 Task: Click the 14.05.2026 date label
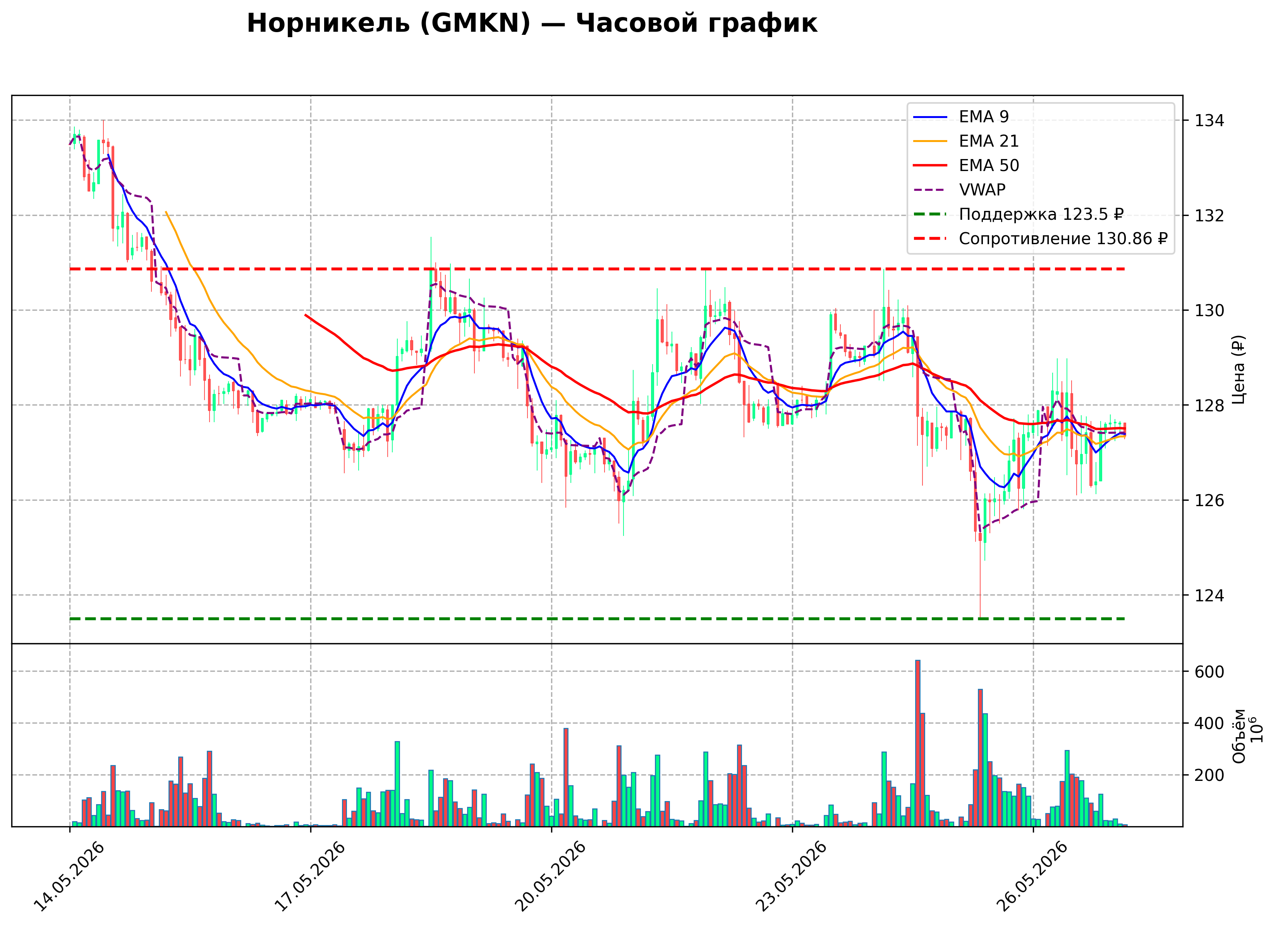point(70,876)
